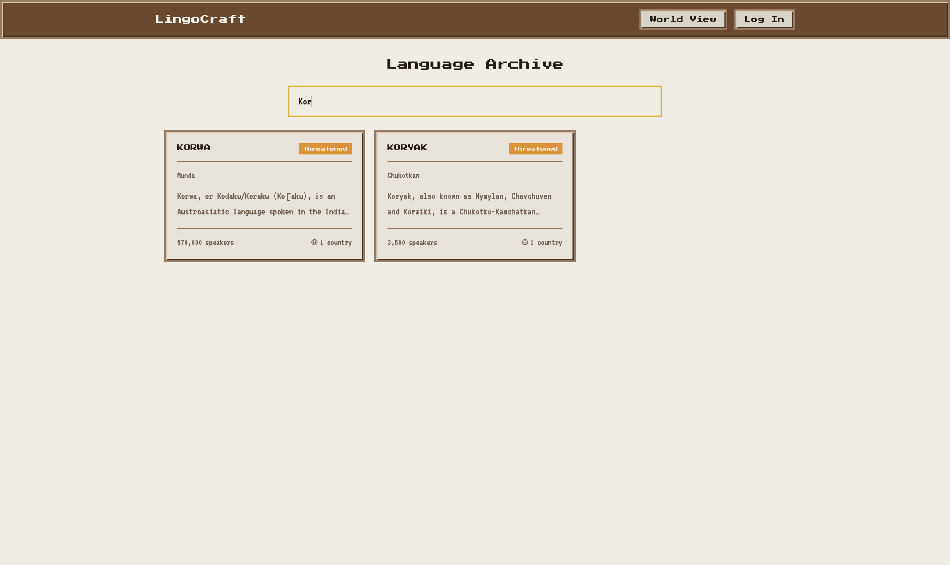The image size is (950, 565).
Task: Select the Munda family label
Action: click(x=186, y=176)
